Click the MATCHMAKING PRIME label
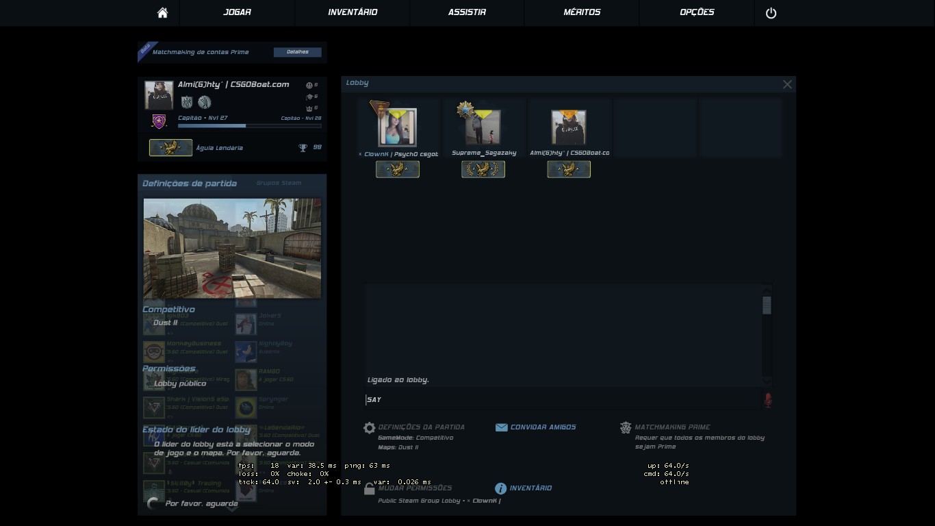 [672, 427]
